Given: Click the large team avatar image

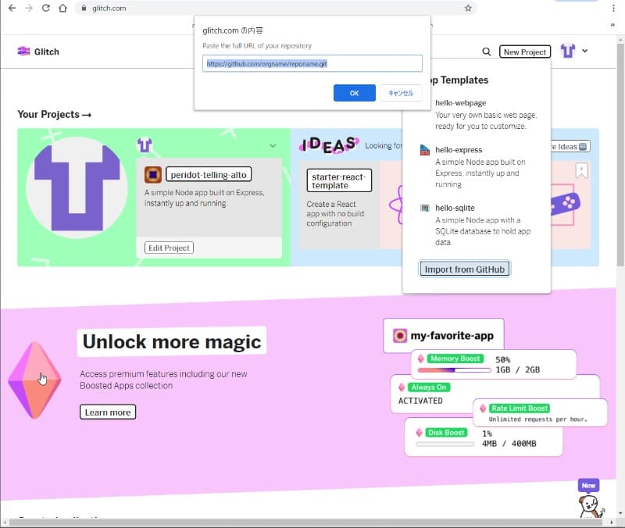Looking at the screenshot, I should 77,187.
